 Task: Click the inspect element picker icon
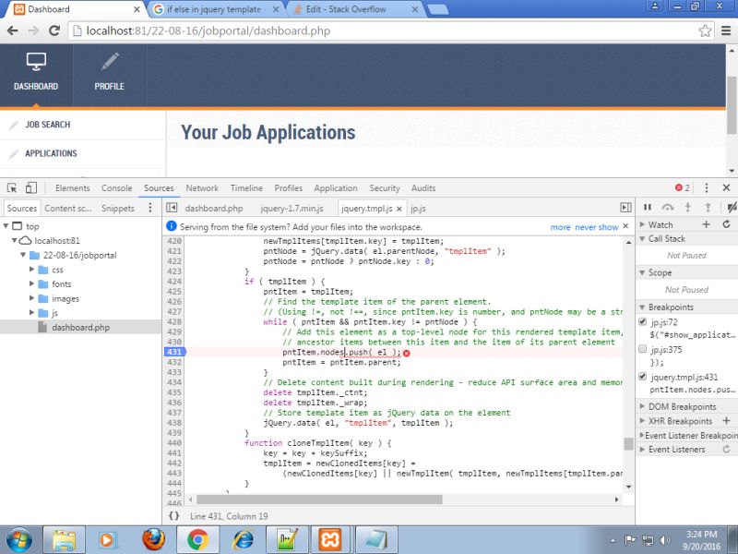12,188
